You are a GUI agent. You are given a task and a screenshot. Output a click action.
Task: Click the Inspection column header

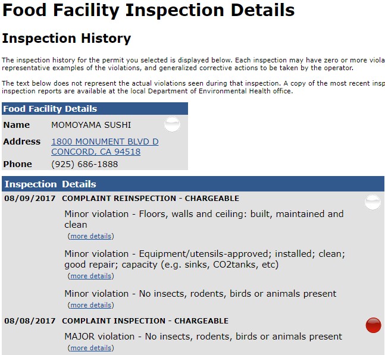click(x=31, y=184)
